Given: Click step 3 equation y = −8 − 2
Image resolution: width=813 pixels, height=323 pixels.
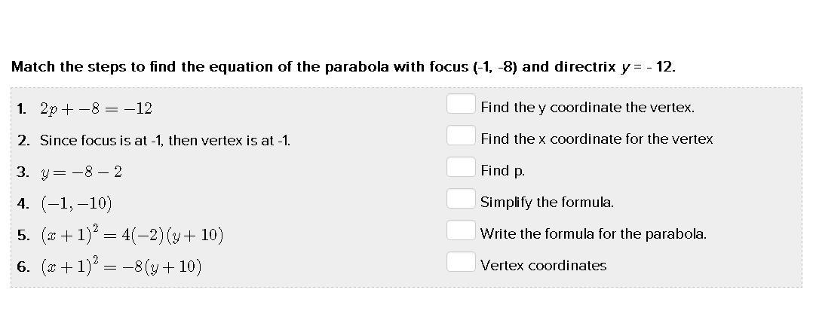Looking at the screenshot, I should pos(81,172).
